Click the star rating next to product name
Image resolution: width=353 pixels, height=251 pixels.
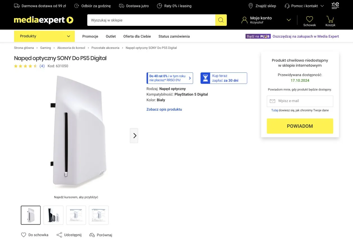point(25,66)
